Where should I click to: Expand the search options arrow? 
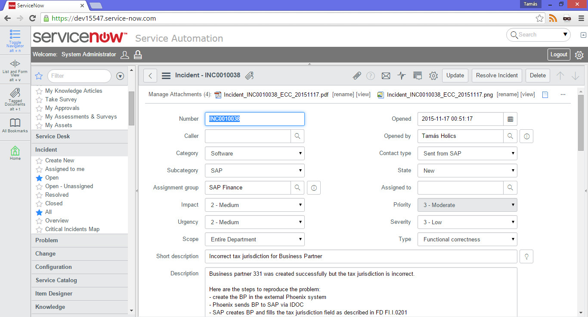[565, 35]
